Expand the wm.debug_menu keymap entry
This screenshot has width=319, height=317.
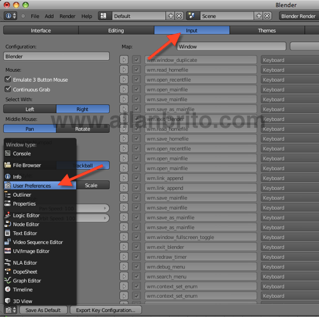(x=124, y=267)
